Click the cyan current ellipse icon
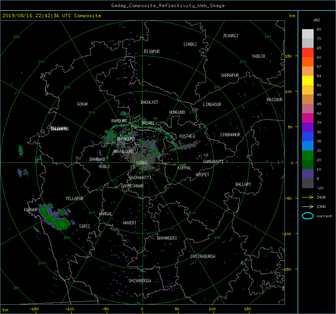 tap(308, 216)
